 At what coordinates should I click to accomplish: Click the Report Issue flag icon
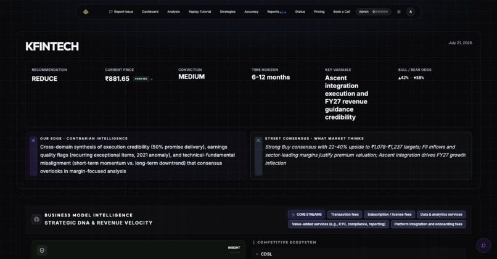(x=110, y=12)
